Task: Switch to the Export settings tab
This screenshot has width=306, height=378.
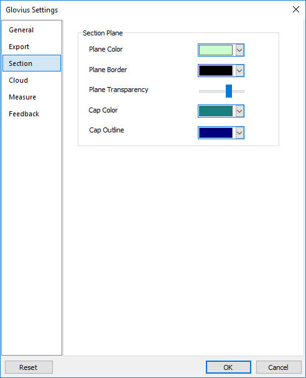Action: pos(32,47)
